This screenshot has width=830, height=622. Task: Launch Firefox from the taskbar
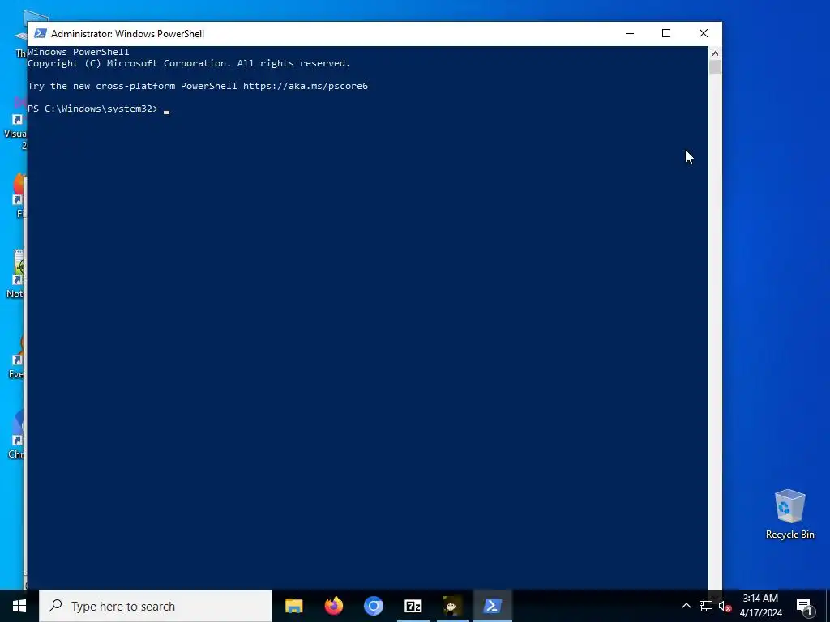pyautogui.click(x=333, y=606)
